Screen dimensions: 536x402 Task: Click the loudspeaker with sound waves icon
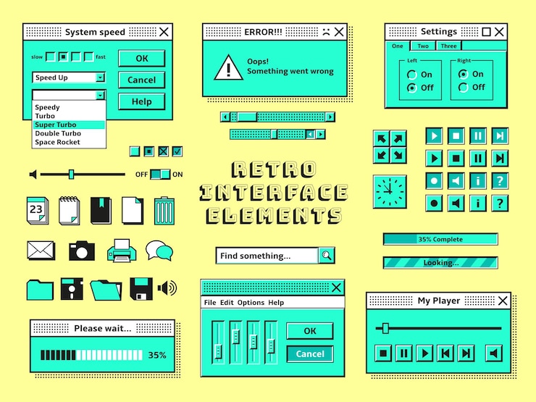tap(167, 288)
